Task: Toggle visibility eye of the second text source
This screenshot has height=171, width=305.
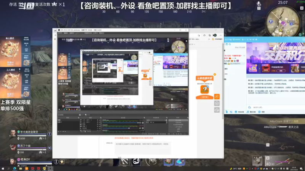Action: tap(98, 122)
